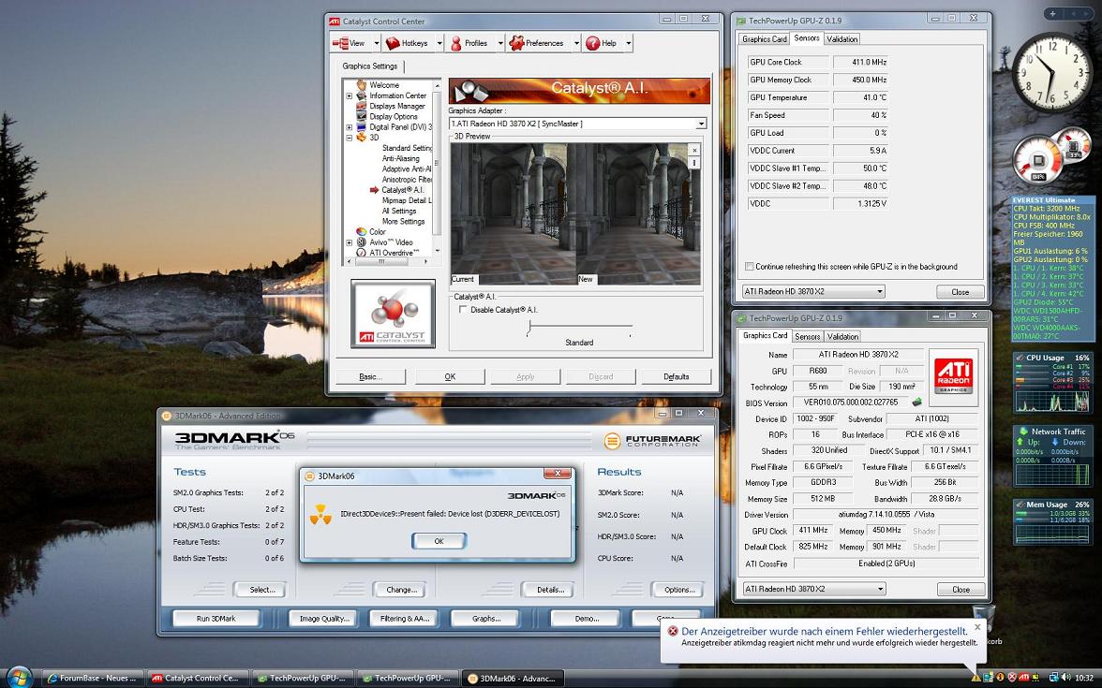Expand the Information Center tree node
1102x688 pixels.
click(x=350, y=95)
